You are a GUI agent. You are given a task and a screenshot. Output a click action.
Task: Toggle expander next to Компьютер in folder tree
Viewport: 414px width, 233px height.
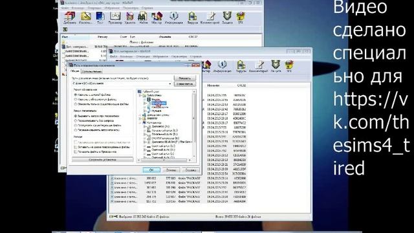pyautogui.click(x=140, y=122)
